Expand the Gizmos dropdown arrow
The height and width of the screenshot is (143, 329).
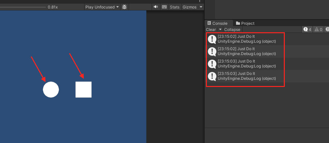click(201, 7)
